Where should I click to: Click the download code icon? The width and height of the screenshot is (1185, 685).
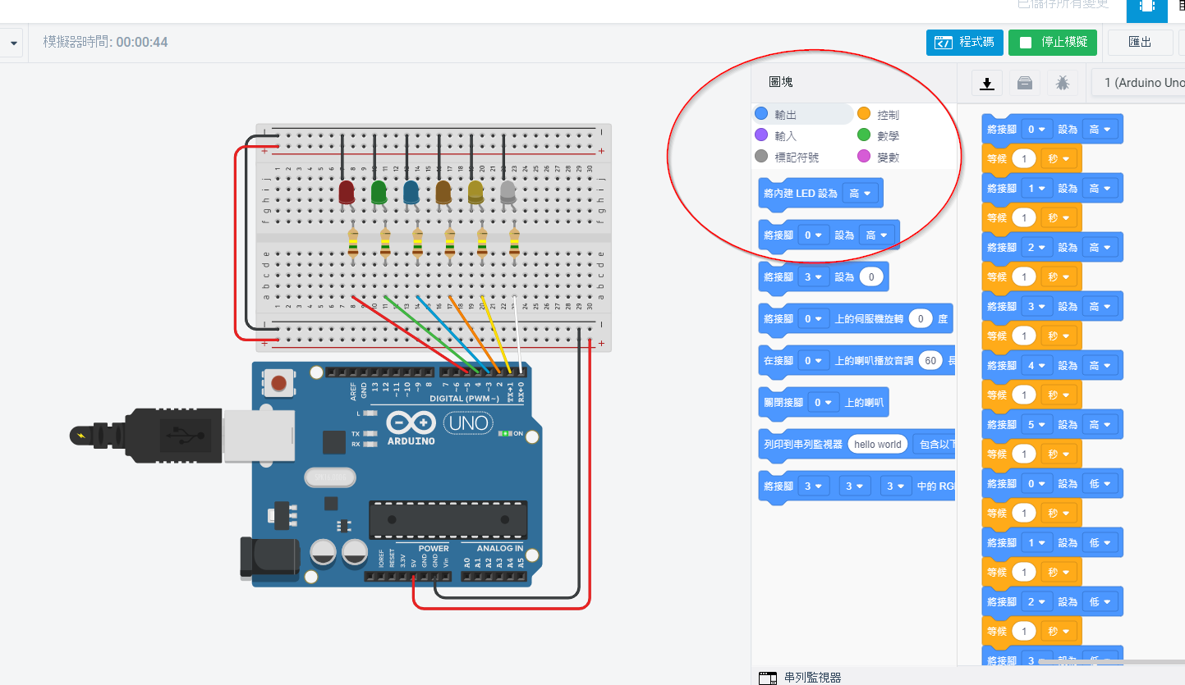point(986,83)
